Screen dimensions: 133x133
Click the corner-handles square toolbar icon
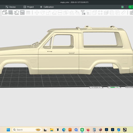[x=100, y=13]
